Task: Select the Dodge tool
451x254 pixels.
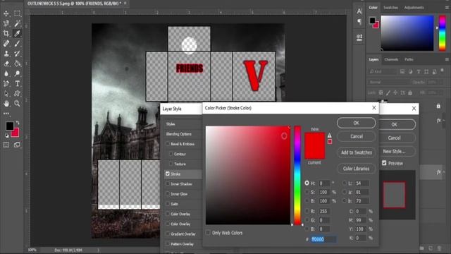Action: coord(17,73)
